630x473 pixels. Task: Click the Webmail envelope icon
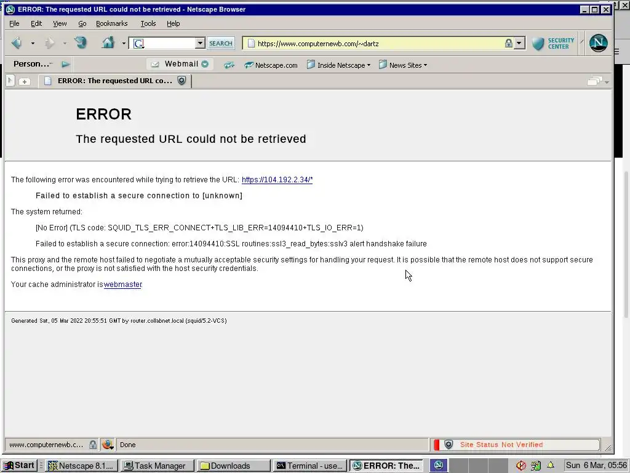pos(155,64)
